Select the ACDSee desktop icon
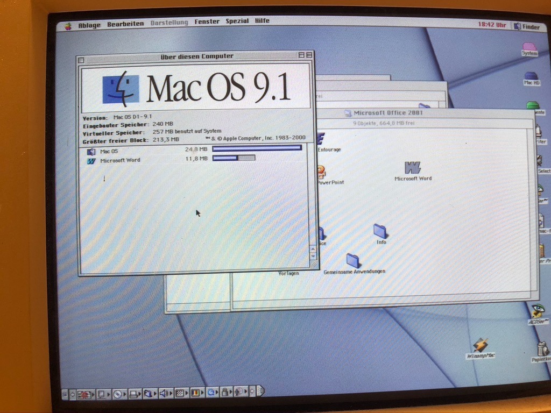The height and width of the screenshot is (413, 551). coord(538,311)
